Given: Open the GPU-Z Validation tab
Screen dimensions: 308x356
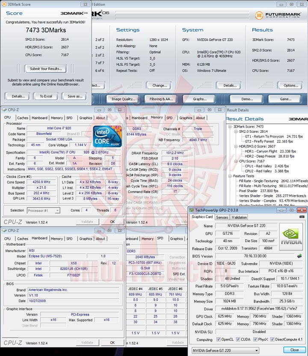Looking at the screenshot, I should coord(239,217).
